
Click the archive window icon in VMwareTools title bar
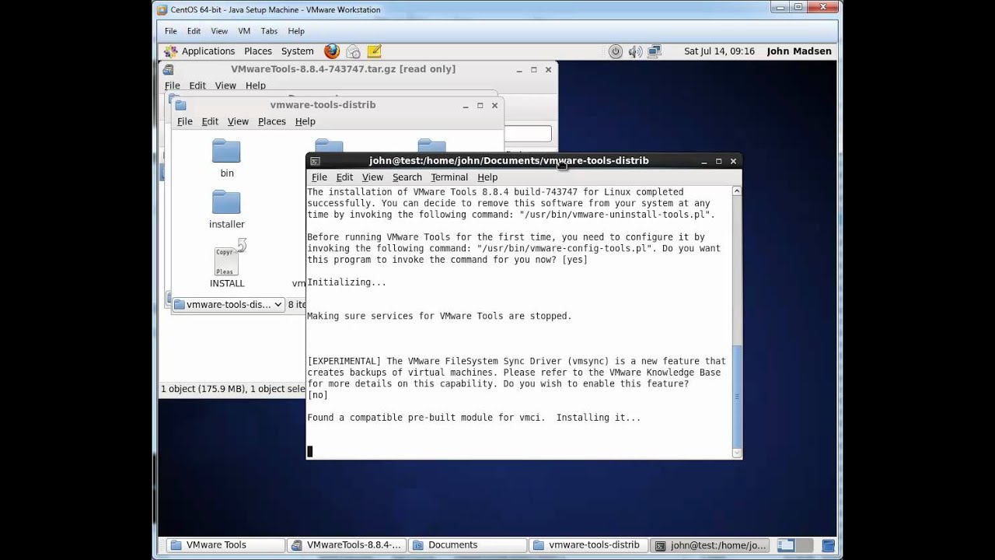(168, 69)
